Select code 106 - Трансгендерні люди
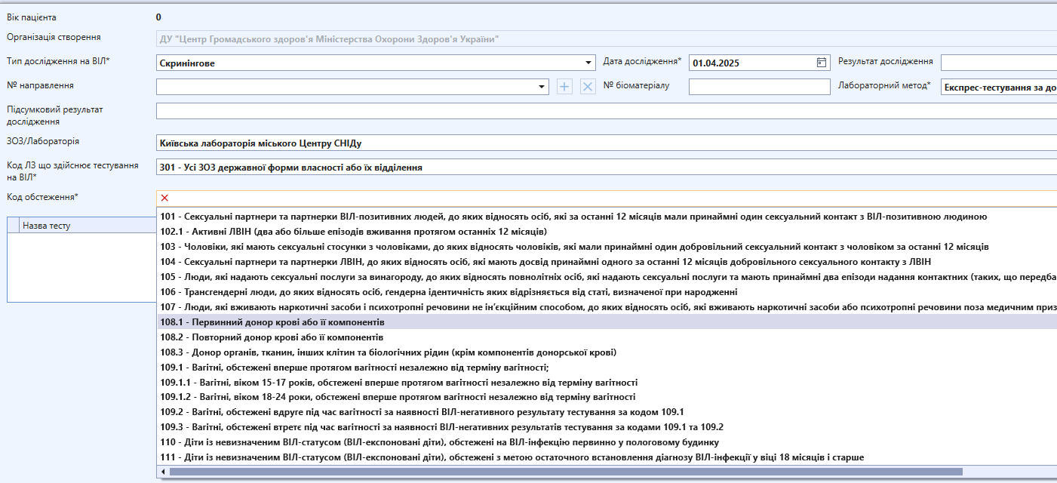Image resolution: width=1057 pixels, height=483 pixels. pos(607,292)
